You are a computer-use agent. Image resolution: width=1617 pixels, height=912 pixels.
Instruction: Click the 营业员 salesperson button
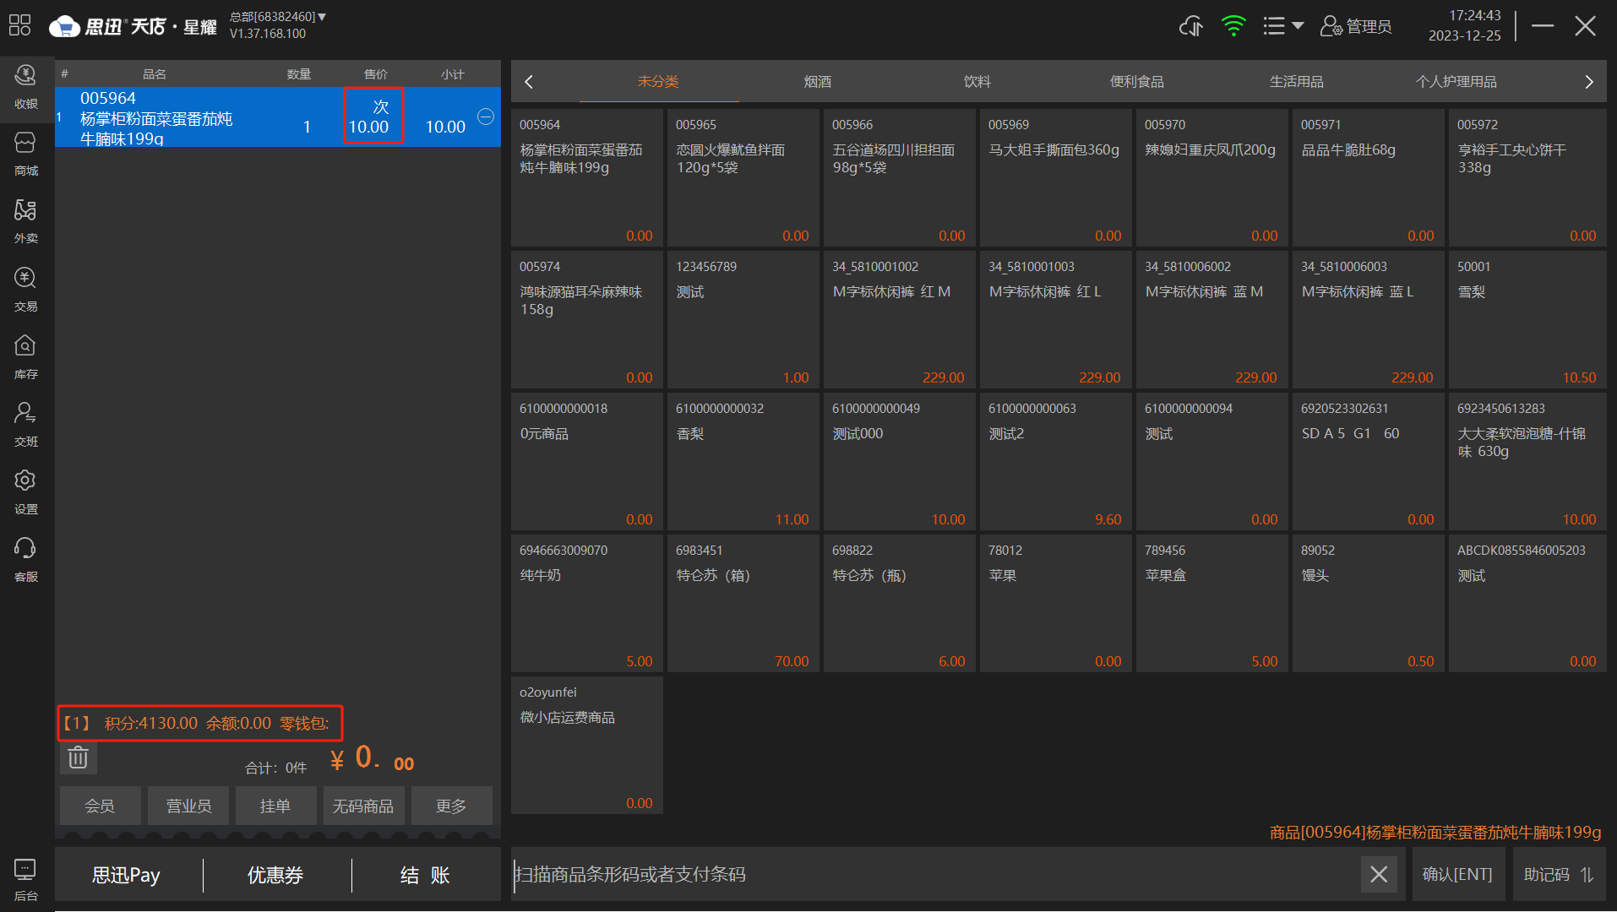(x=188, y=806)
